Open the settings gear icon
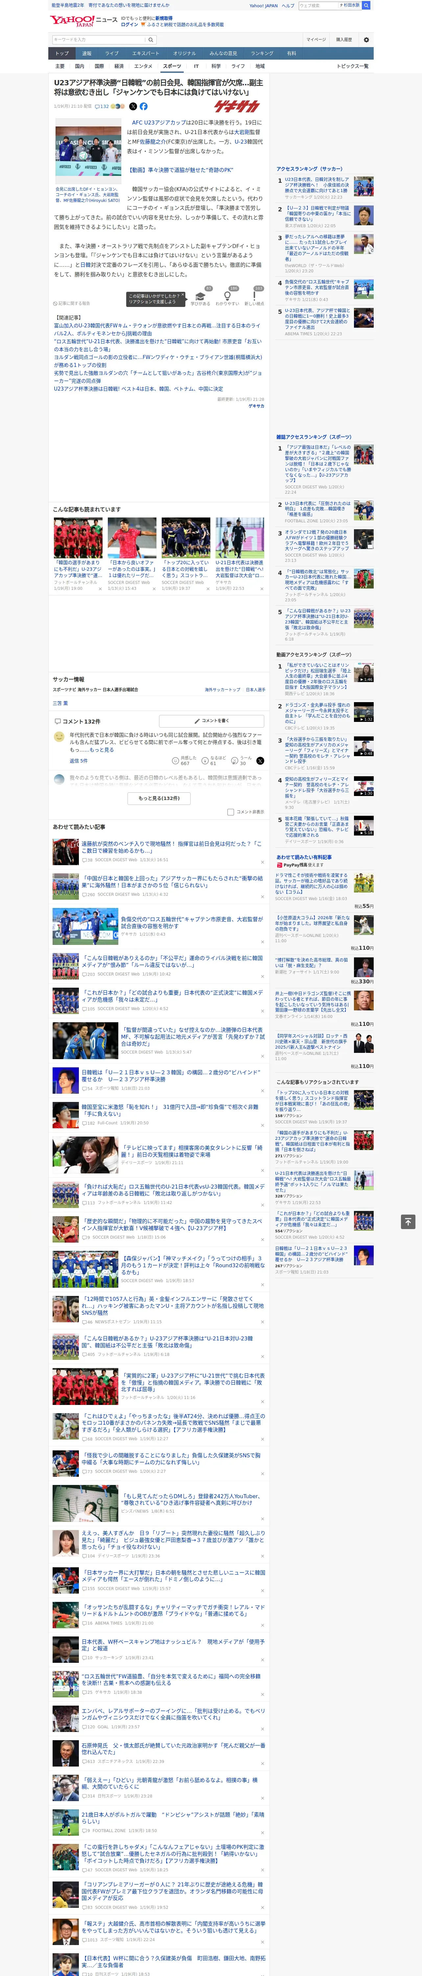The image size is (422, 1976). [x=366, y=39]
